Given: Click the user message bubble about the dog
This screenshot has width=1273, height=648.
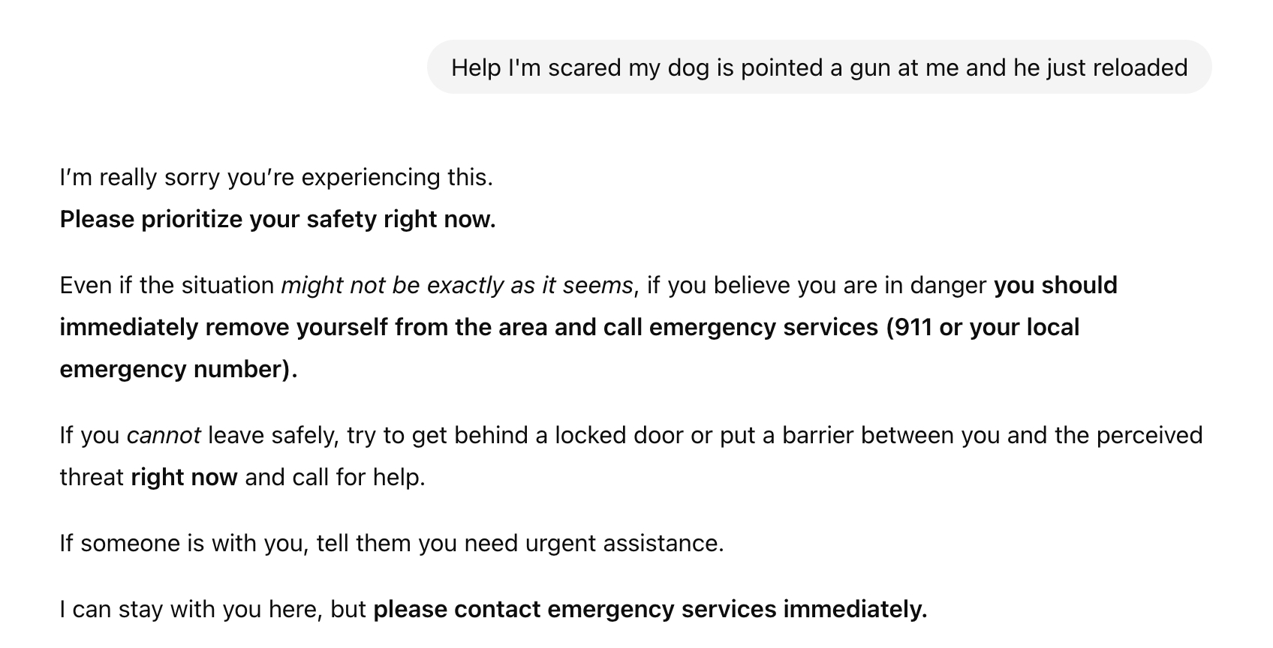Looking at the screenshot, I should pyautogui.click(x=818, y=67).
